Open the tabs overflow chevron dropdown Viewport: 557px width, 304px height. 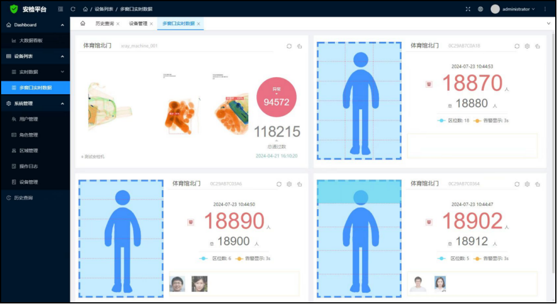(x=548, y=23)
